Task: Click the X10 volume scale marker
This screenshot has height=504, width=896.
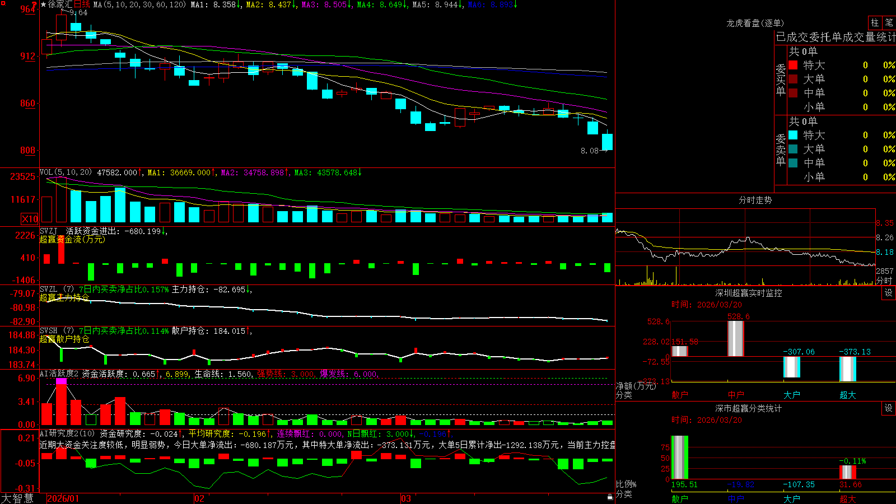Action: click(x=30, y=219)
